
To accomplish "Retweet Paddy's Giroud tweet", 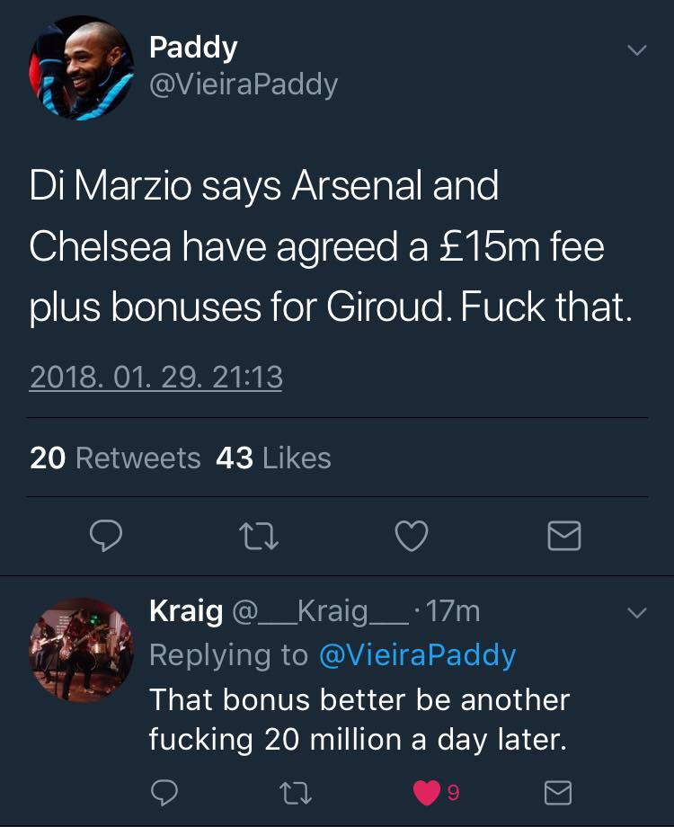I will point(260,537).
